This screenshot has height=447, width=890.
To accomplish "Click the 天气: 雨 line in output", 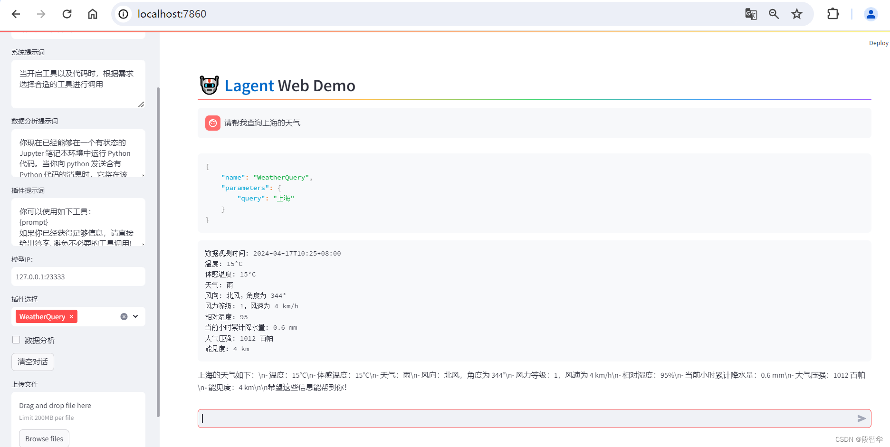I will (219, 285).
